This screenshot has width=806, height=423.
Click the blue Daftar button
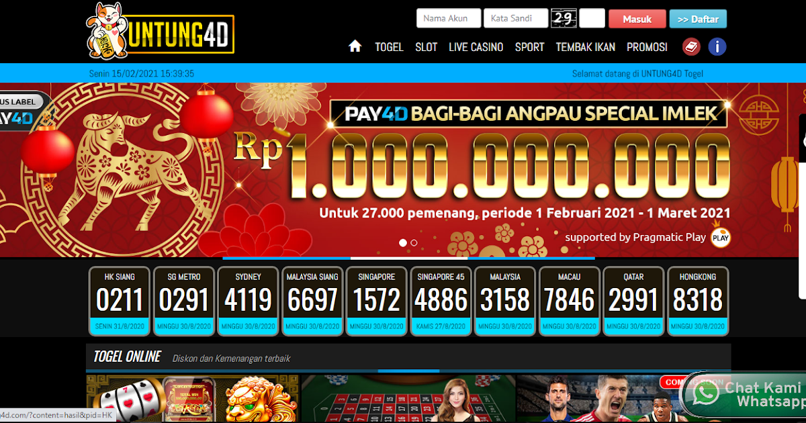pyautogui.click(x=698, y=19)
